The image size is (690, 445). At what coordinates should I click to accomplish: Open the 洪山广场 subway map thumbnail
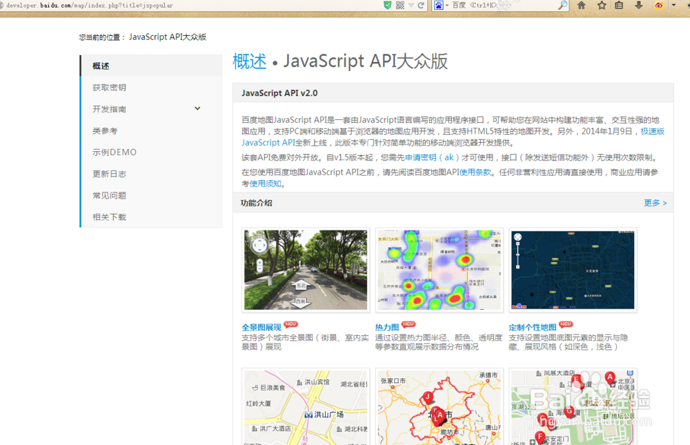click(x=306, y=406)
